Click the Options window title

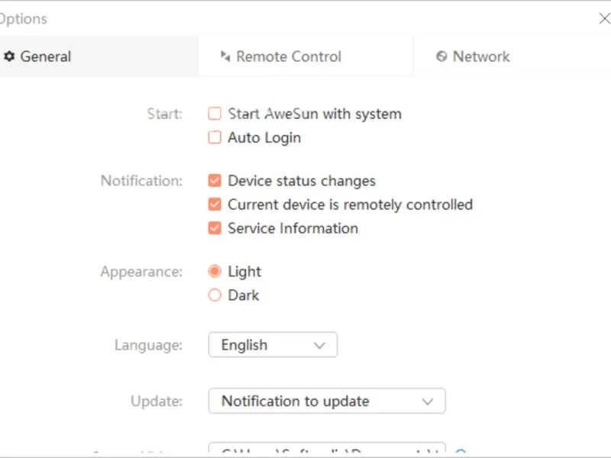23,18
